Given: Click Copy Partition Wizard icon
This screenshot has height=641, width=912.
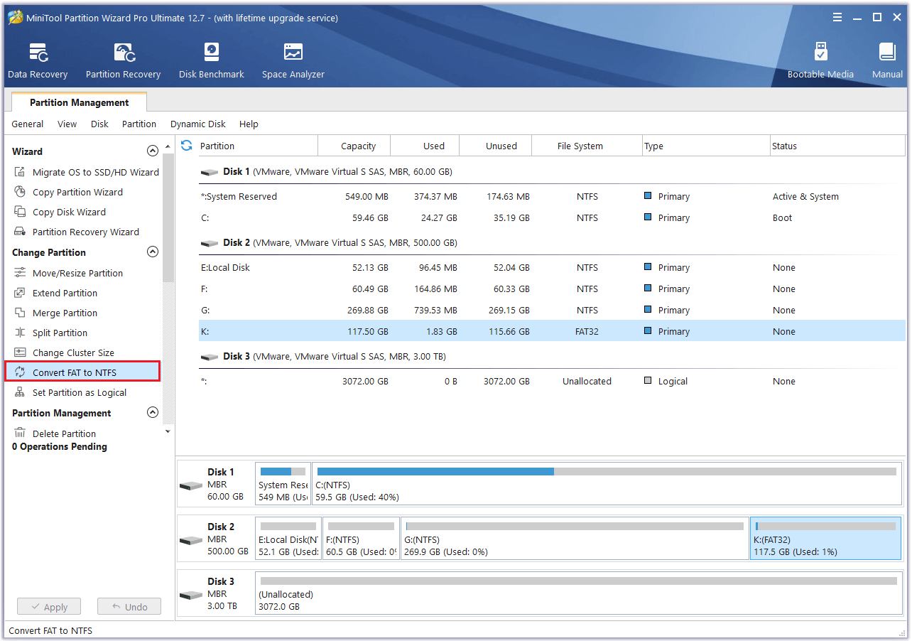Looking at the screenshot, I should tap(20, 192).
